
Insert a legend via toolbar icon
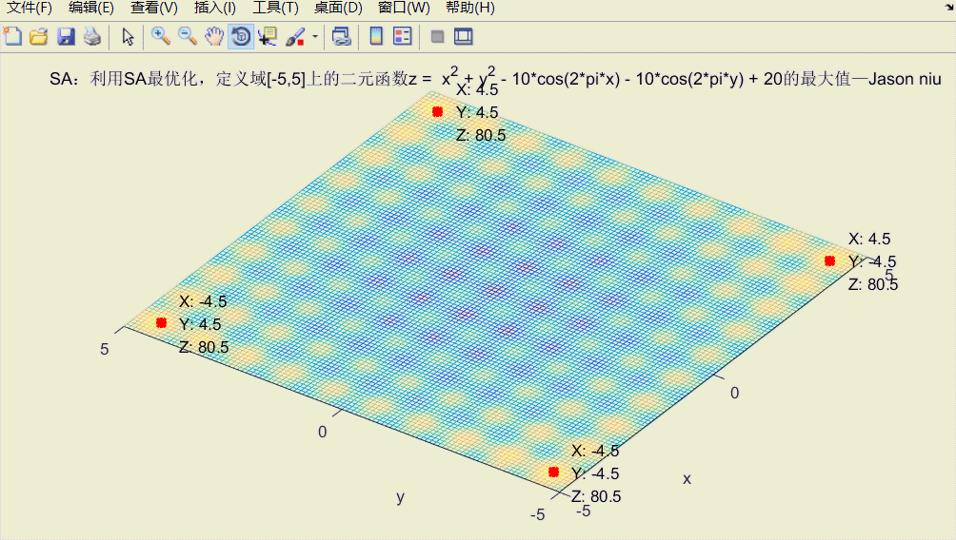click(x=403, y=36)
